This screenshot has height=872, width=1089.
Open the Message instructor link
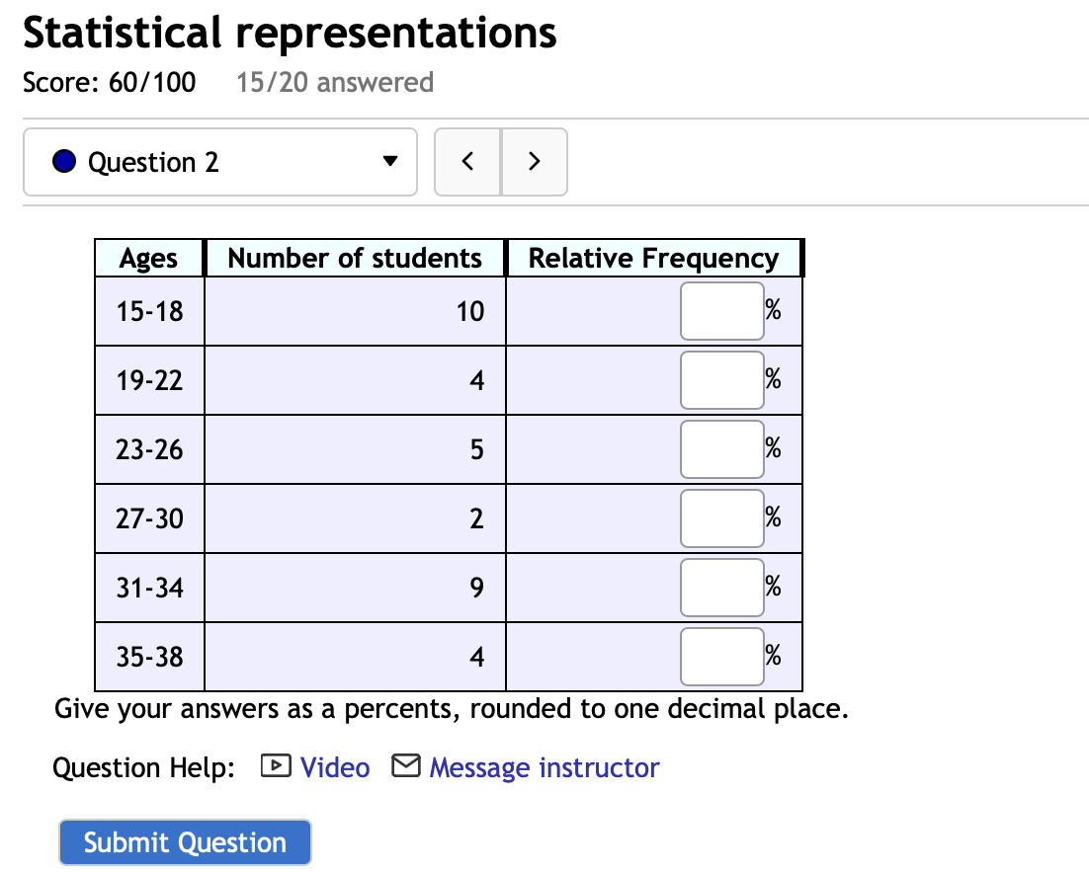pos(544,766)
